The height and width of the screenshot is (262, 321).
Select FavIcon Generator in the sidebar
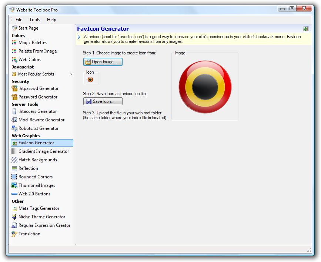click(42, 143)
